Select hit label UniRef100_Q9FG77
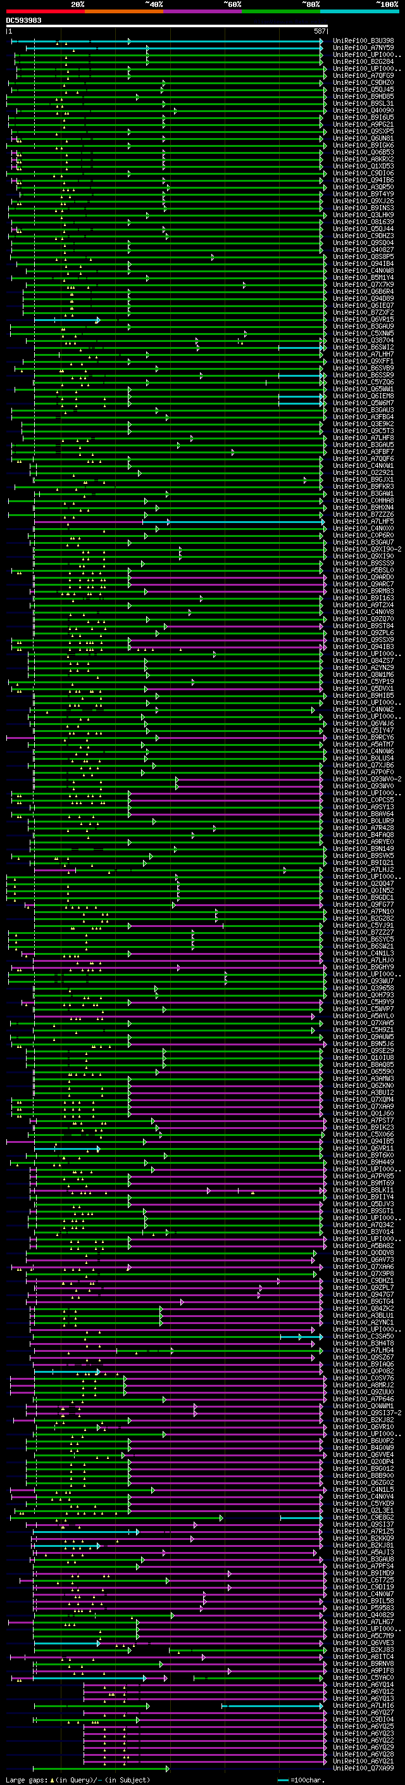This screenshot has height=1785, width=405. pos(363,904)
